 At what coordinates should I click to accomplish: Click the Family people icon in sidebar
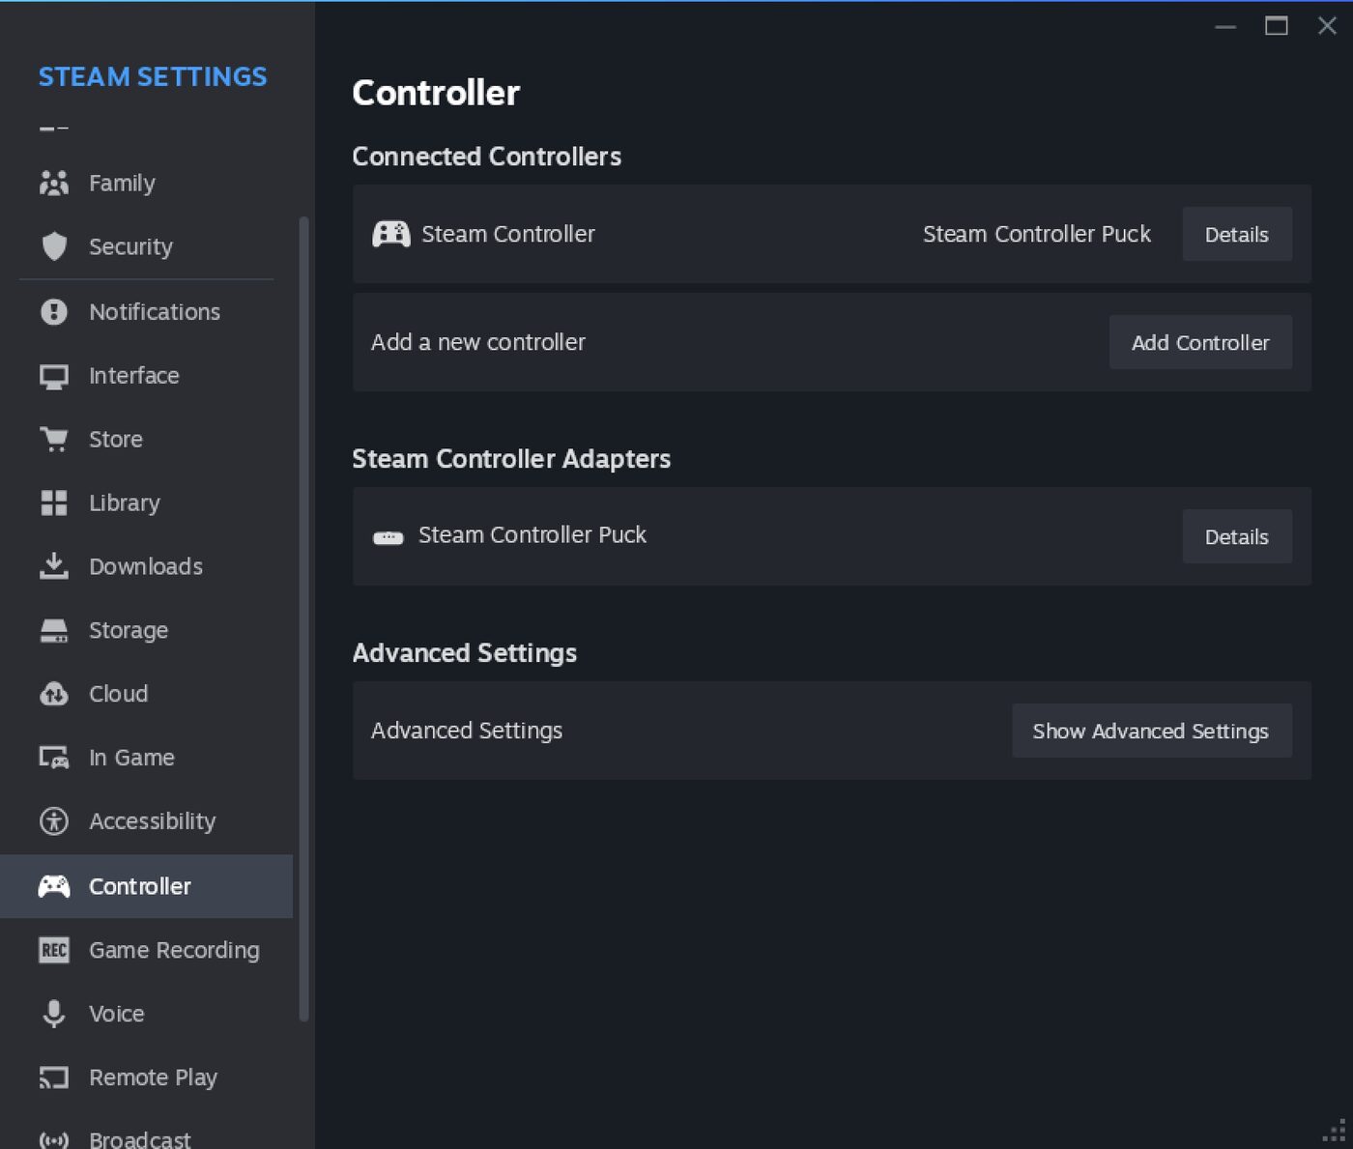(x=54, y=183)
